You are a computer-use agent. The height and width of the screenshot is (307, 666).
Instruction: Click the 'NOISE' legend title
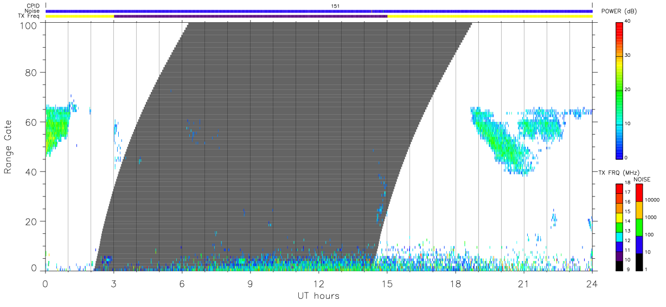tap(642, 179)
